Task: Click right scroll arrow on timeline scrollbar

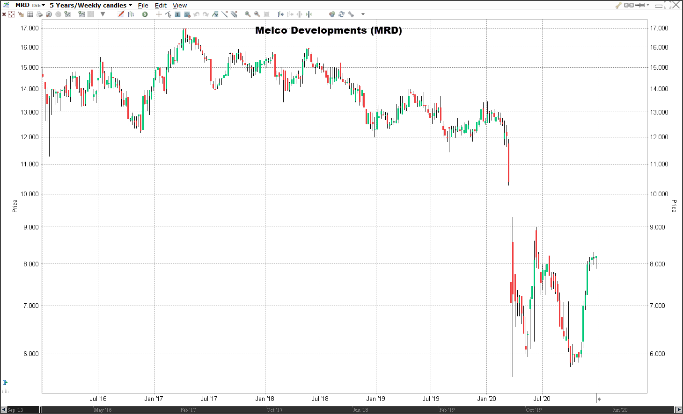Action: point(679,410)
